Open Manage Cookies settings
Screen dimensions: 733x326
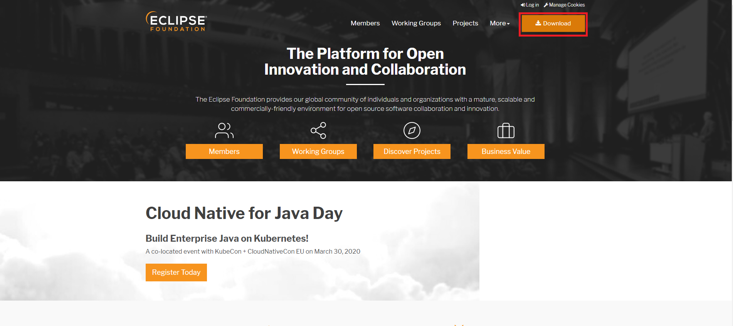(x=564, y=5)
